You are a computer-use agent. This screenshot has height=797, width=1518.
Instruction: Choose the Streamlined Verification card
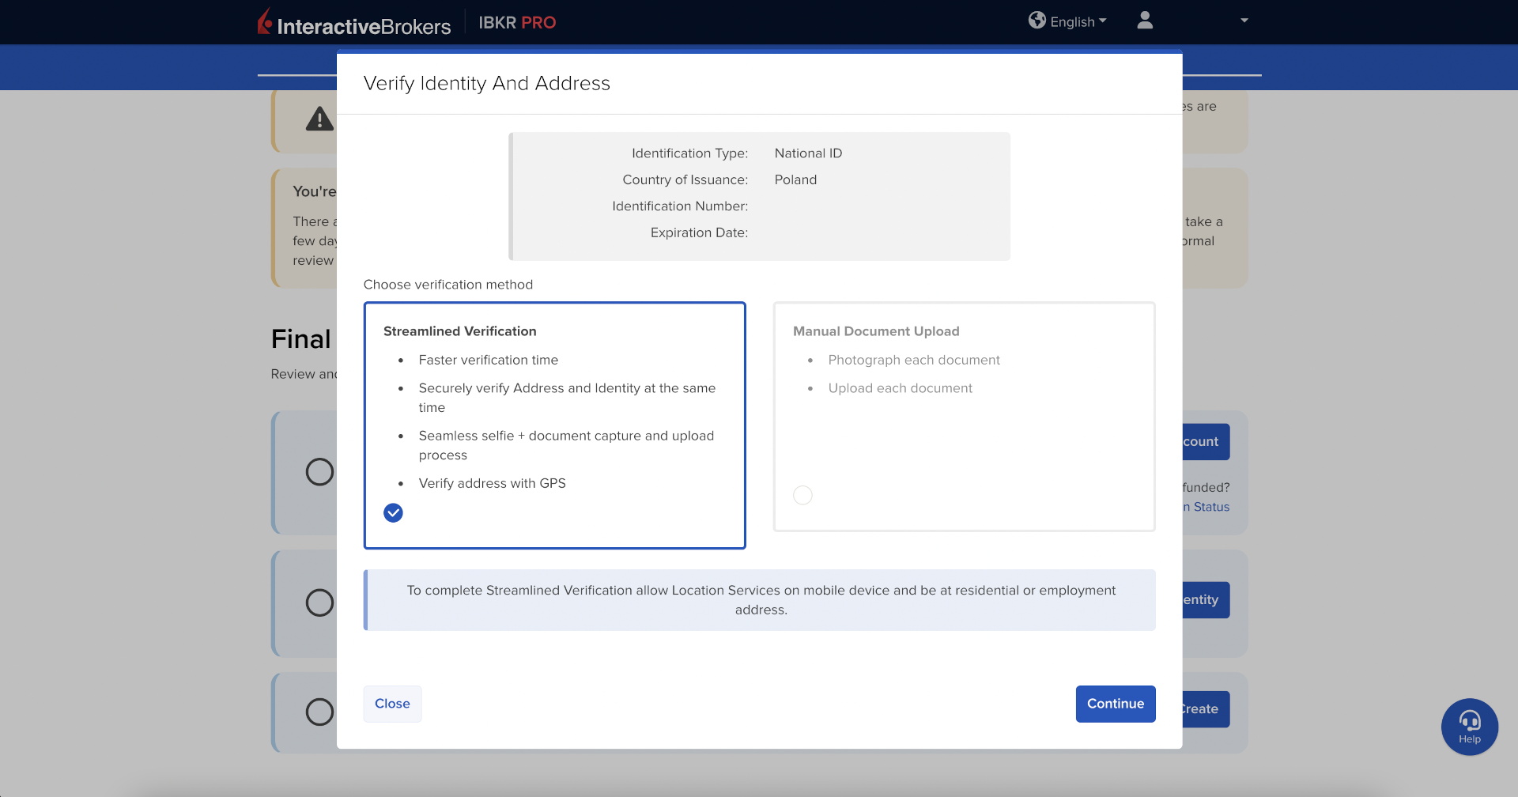554,425
